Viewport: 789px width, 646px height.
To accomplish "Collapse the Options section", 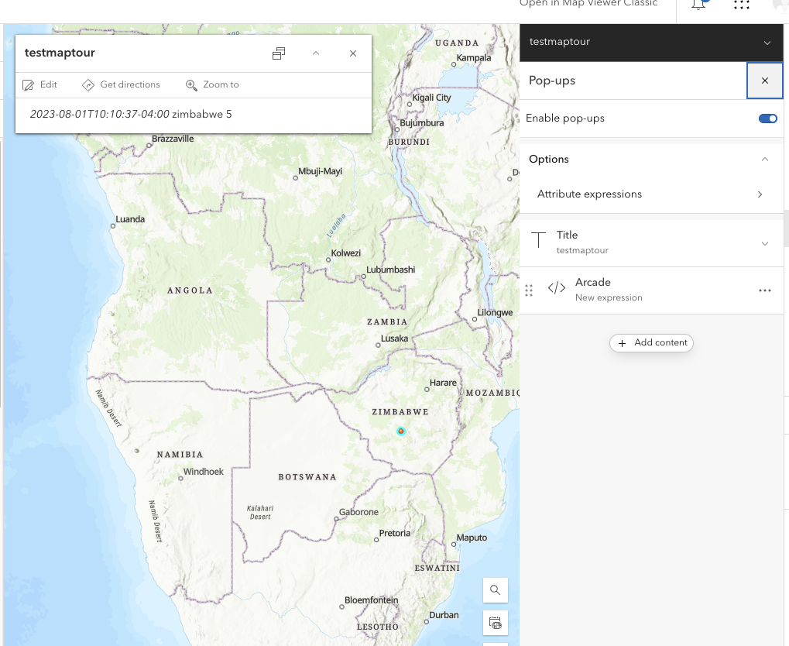I will tap(765, 160).
